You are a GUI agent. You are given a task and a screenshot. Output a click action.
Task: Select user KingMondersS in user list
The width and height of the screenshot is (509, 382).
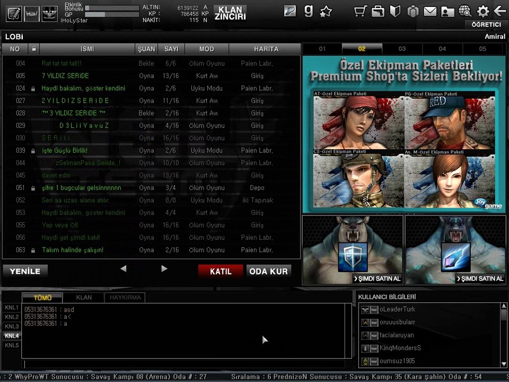click(430, 348)
